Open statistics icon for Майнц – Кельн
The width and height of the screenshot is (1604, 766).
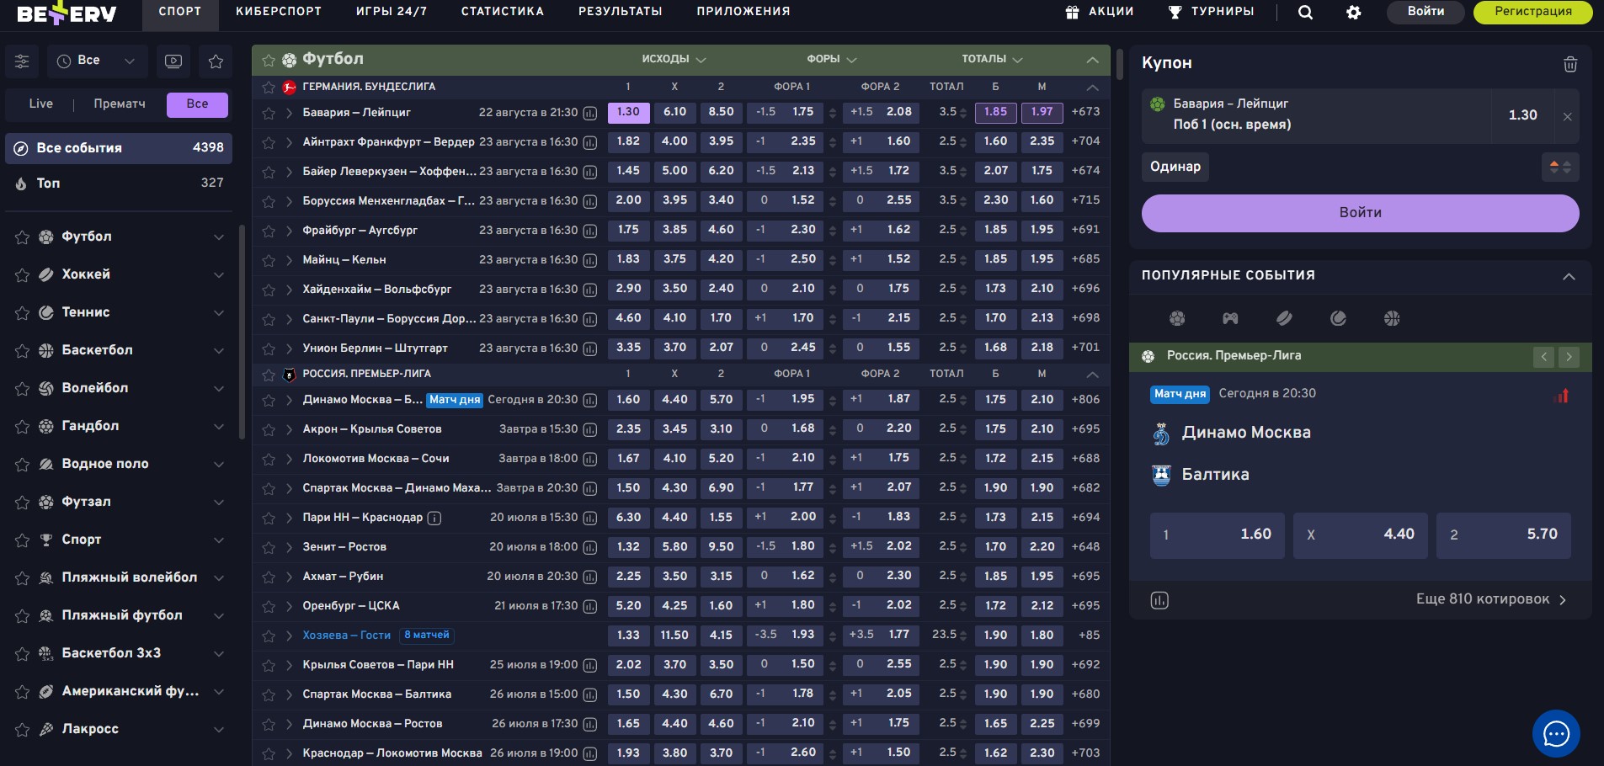pyautogui.click(x=590, y=260)
